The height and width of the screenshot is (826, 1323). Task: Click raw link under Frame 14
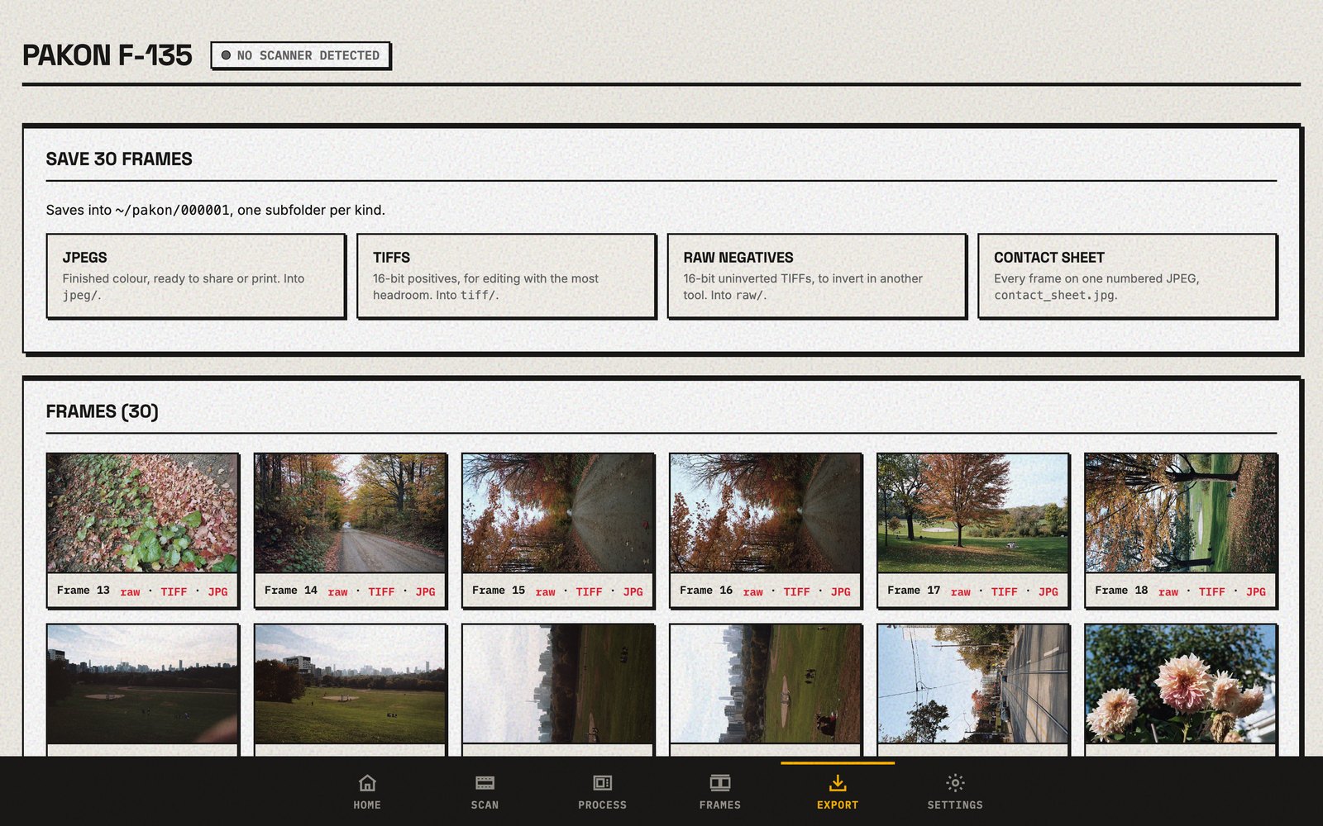coord(337,591)
